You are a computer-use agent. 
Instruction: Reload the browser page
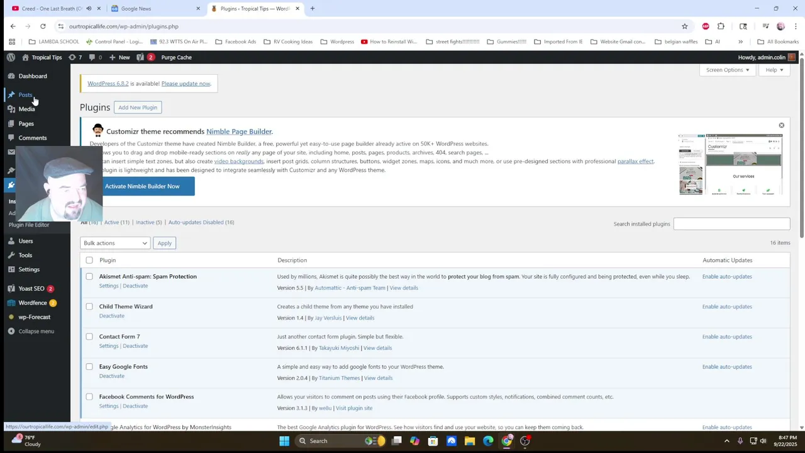pyautogui.click(x=43, y=26)
